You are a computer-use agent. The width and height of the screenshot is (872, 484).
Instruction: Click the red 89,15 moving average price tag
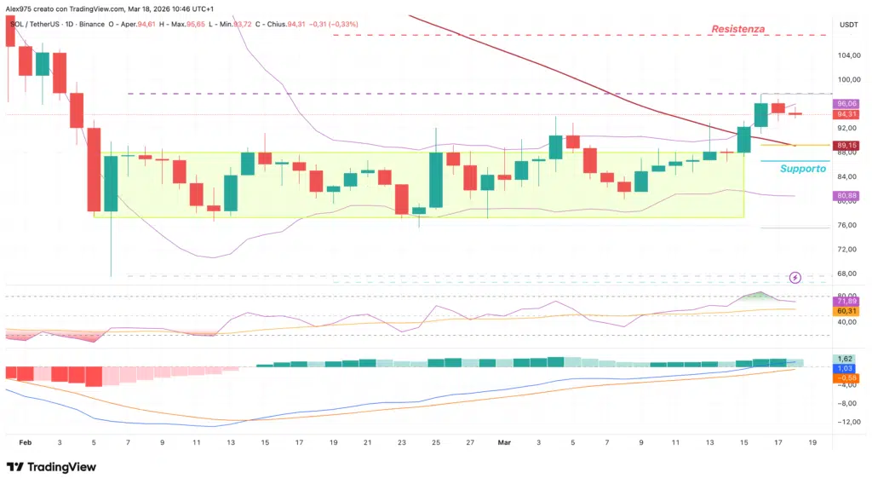point(846,146)
